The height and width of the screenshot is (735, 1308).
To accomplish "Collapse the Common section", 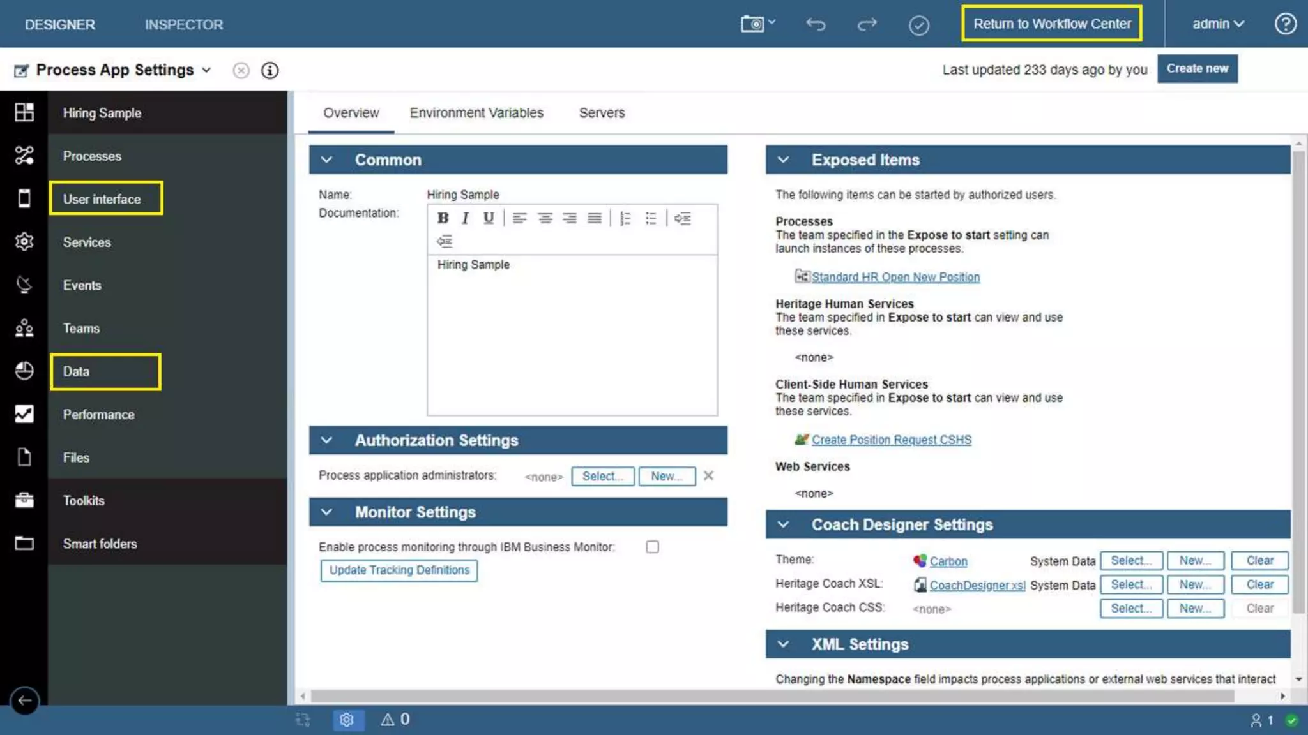I will pyautogui.click(x=326, y=160).
